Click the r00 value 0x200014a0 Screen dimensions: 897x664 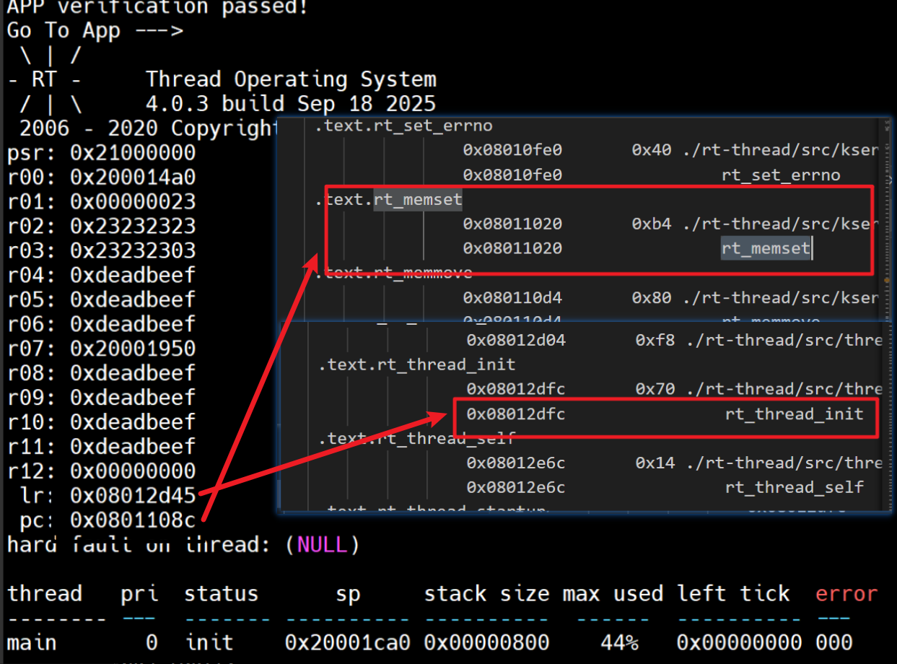(x=133, y=178)
